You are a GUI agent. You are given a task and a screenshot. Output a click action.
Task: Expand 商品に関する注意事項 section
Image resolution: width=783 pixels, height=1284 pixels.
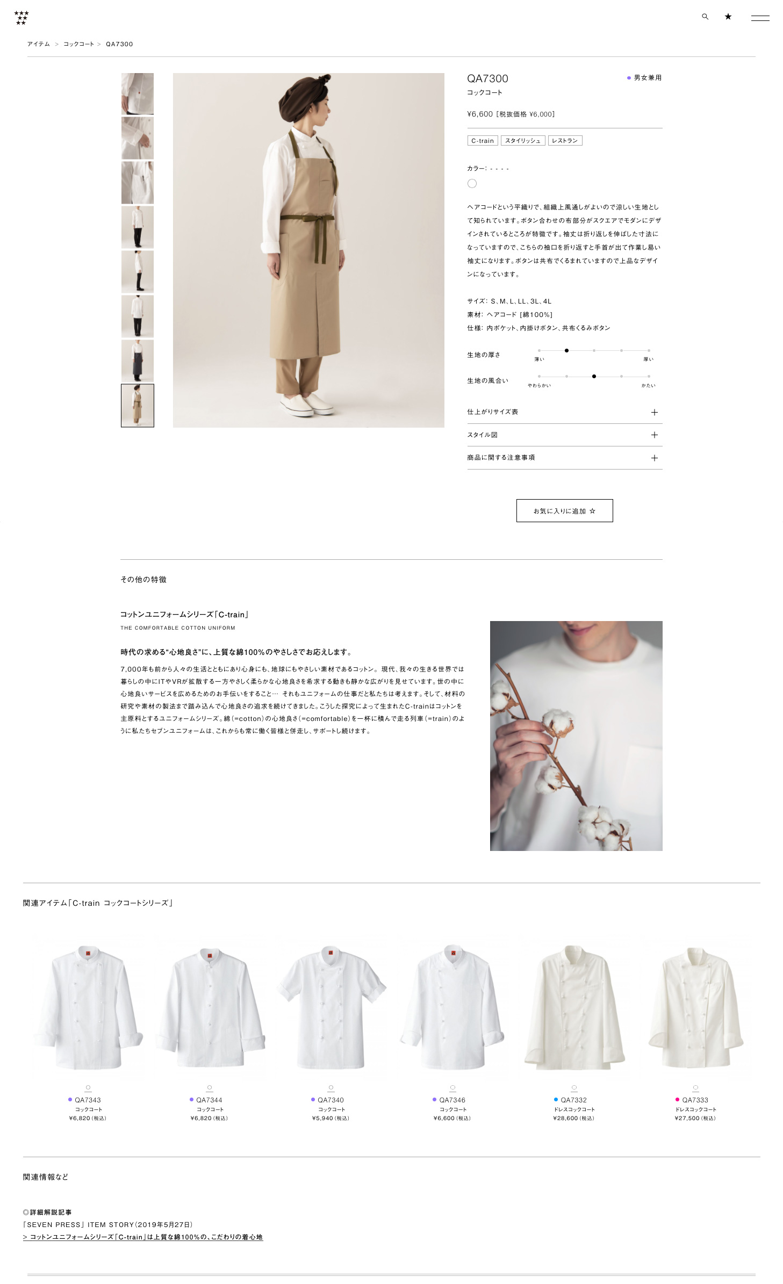pyautogui.click(x=564, y=458)
